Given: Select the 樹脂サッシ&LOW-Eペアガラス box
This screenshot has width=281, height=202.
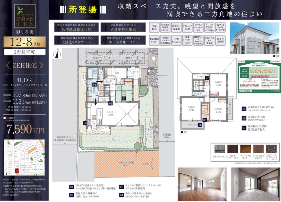Looking at the screenshot, I should (x=198, y=40).
